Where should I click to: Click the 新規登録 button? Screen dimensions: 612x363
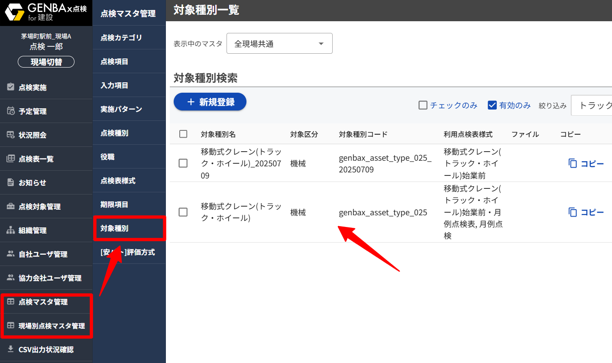coord(210,102)
